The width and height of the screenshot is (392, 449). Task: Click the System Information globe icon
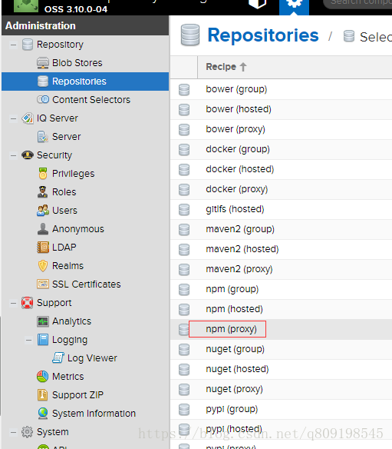(43, 414)
